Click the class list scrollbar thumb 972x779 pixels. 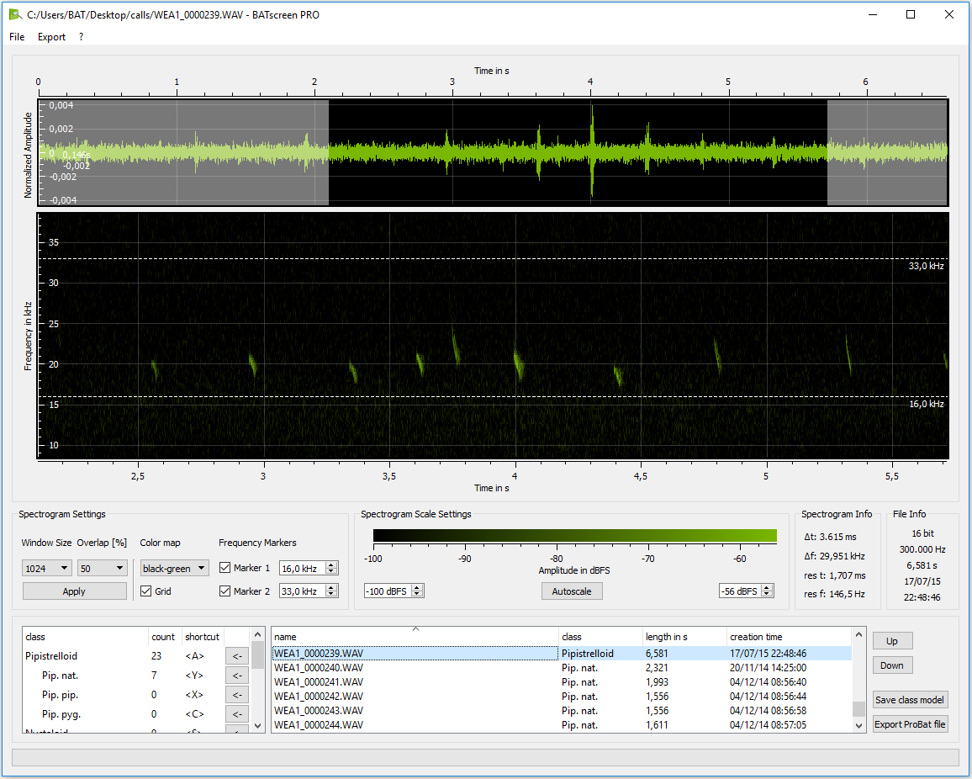(x=258, y=655)
